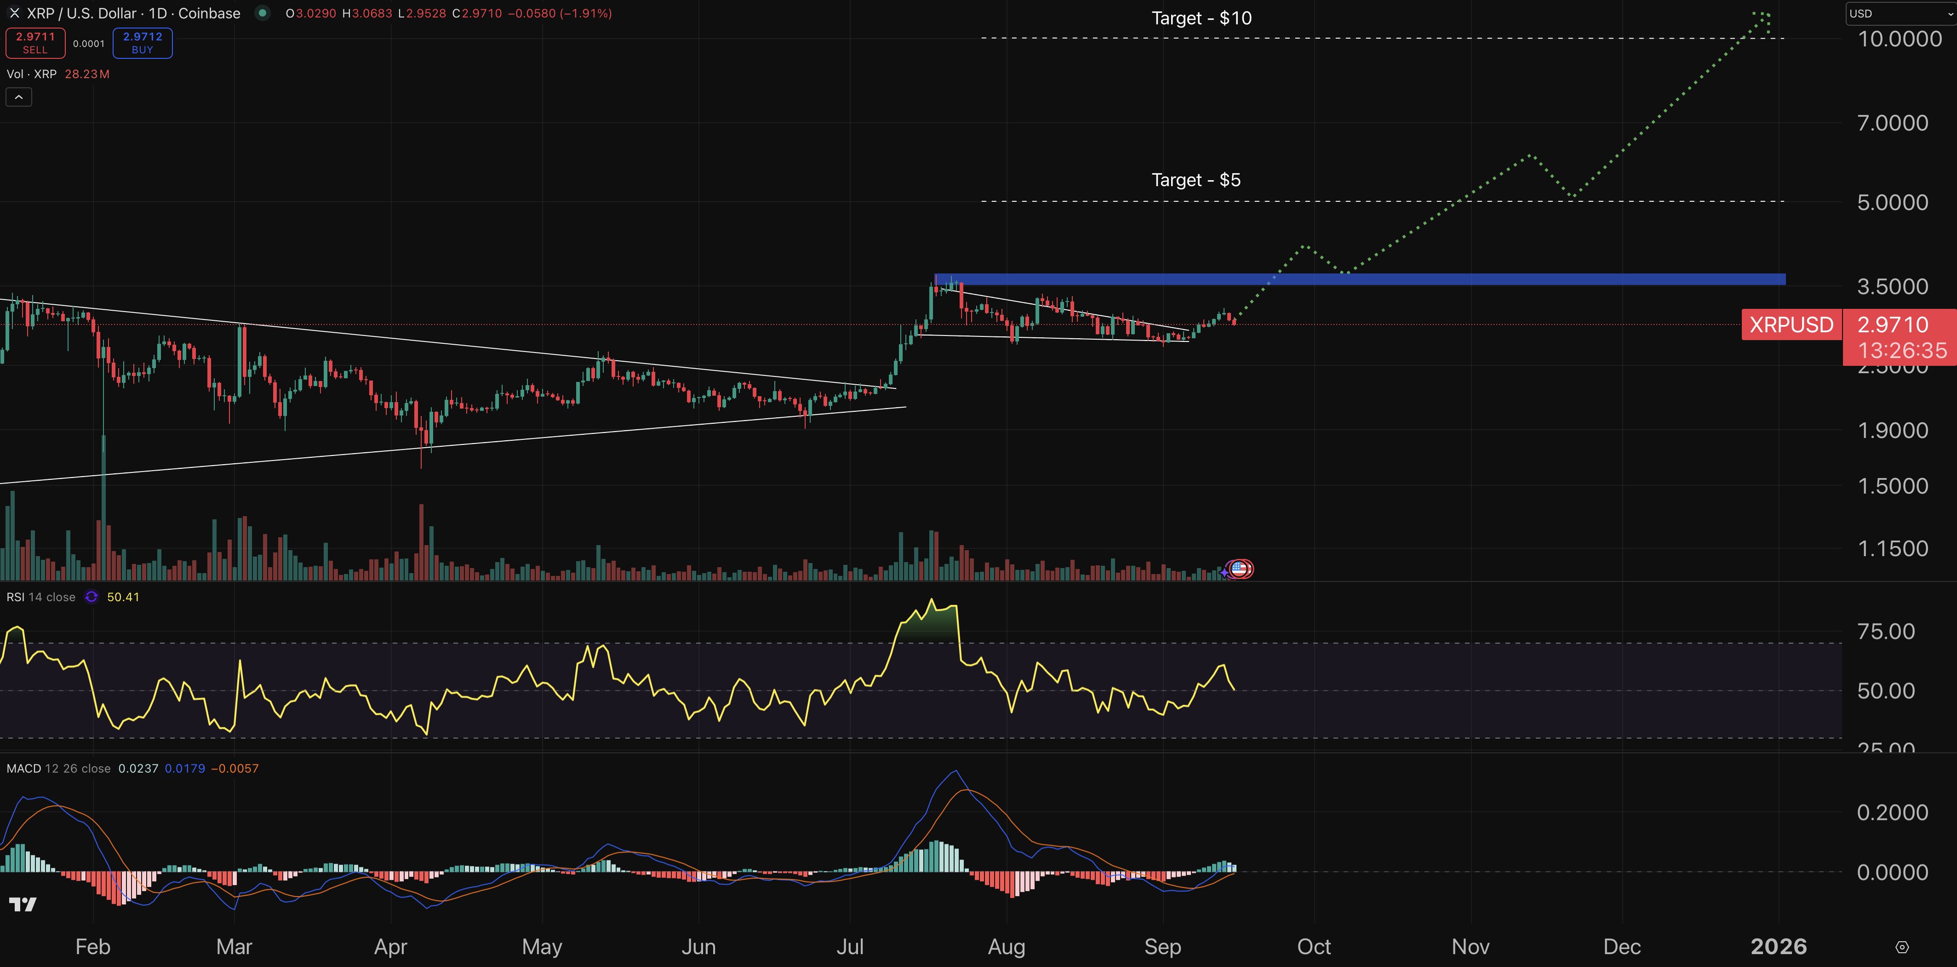Select the MACD 12 26 close indicator title
1957x967 pixels.
58,768
